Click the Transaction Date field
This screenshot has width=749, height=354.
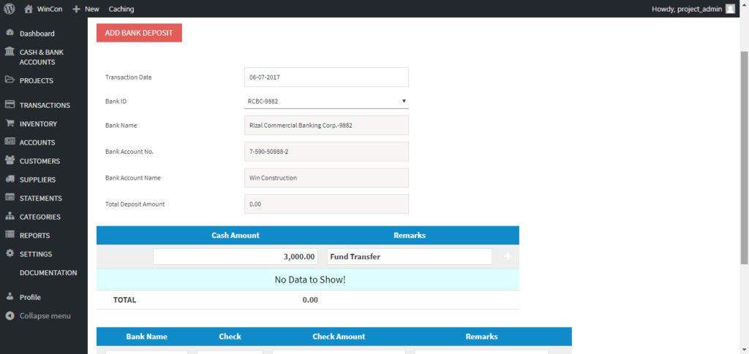pyautogui.click(x=326, y=77)
